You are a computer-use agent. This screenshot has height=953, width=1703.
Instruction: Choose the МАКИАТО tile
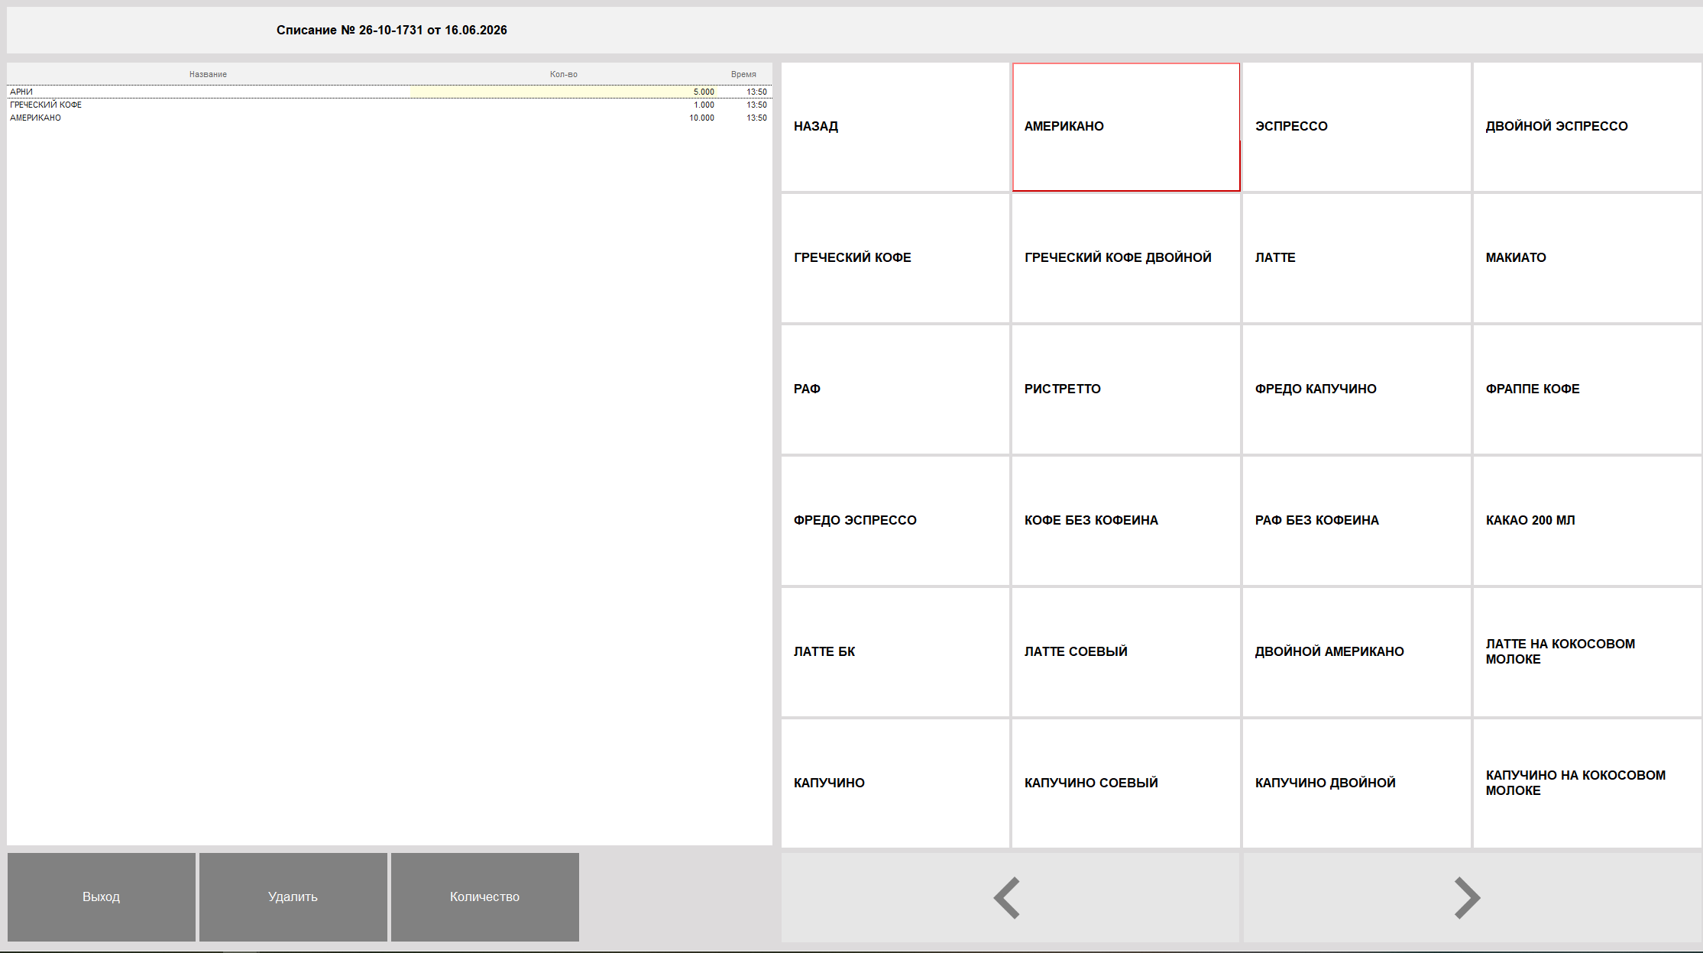(x=1587, y=258)
